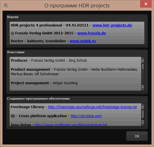Open the www.hdr-projects.de link
This screenshot has width=154, height=147.
112,25
